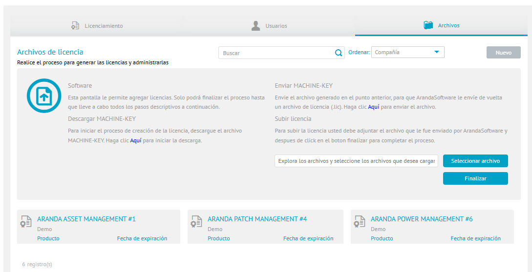
Task: Click the Aranda Asset Management license icon
Action: point(26,221)
